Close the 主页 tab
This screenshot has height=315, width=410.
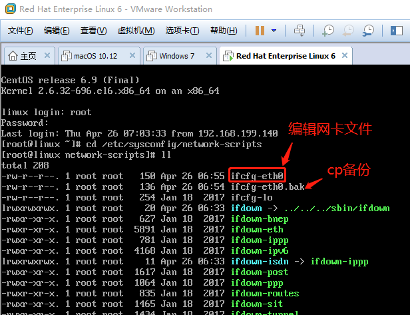pyautogui.click(x=47, y=55)
